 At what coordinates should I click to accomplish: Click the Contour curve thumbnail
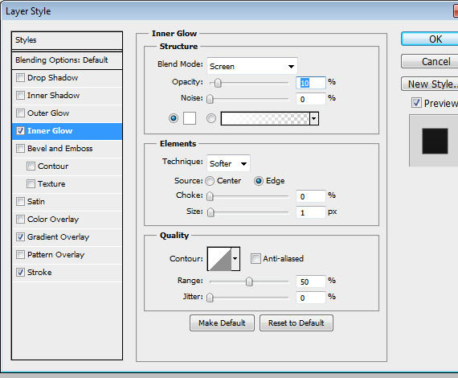(219, 259)
